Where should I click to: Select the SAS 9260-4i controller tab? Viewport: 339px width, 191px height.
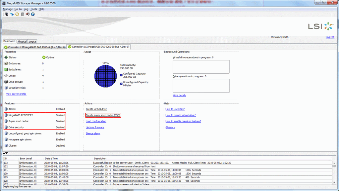35,47
